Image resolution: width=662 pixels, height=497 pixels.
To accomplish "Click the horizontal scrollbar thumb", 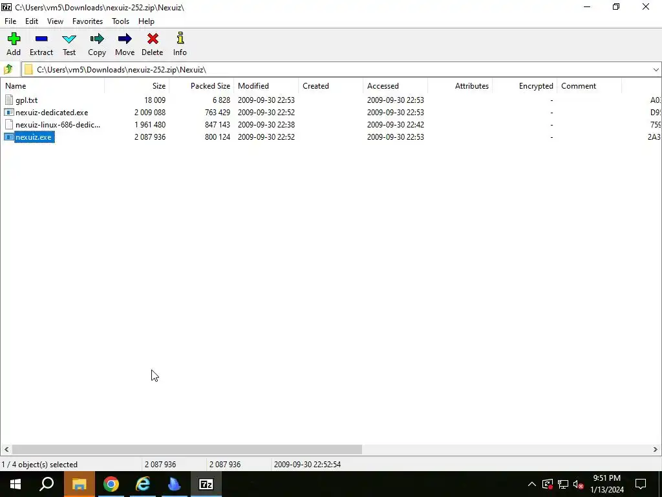I will point(187,449).
